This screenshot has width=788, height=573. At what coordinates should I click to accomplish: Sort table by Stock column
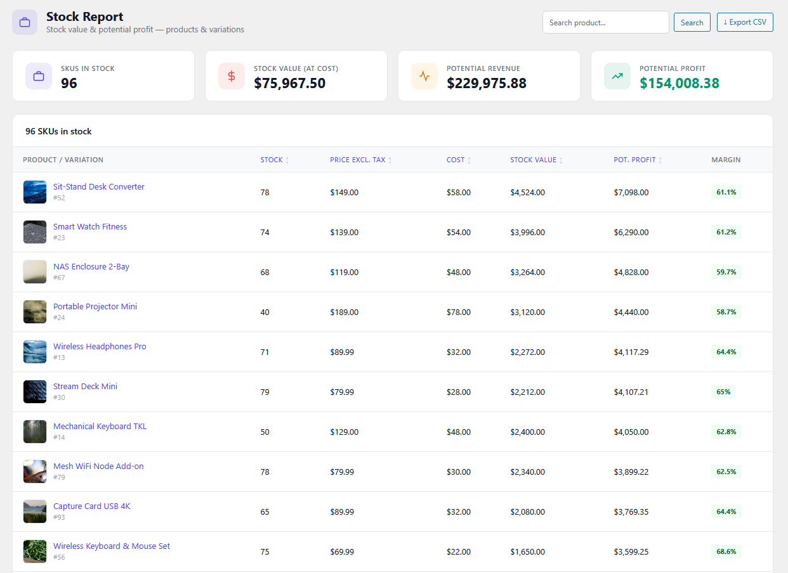(x=274, y=160)
